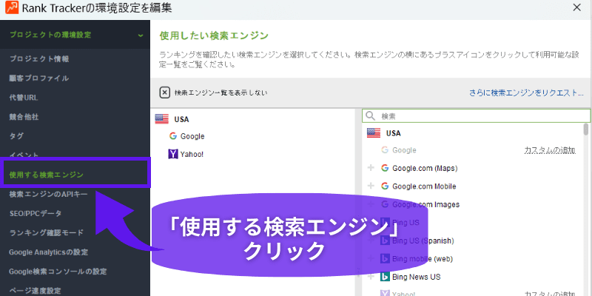The image size is (592, 296).
Task: Select Google icon in the selected engines list
Action: click(173, 136)
